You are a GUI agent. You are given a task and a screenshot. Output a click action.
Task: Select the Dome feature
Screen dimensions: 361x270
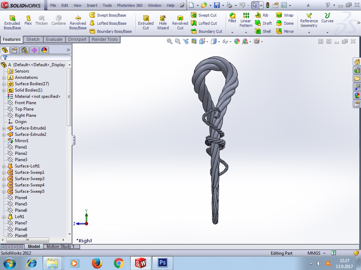coord(285,23)
